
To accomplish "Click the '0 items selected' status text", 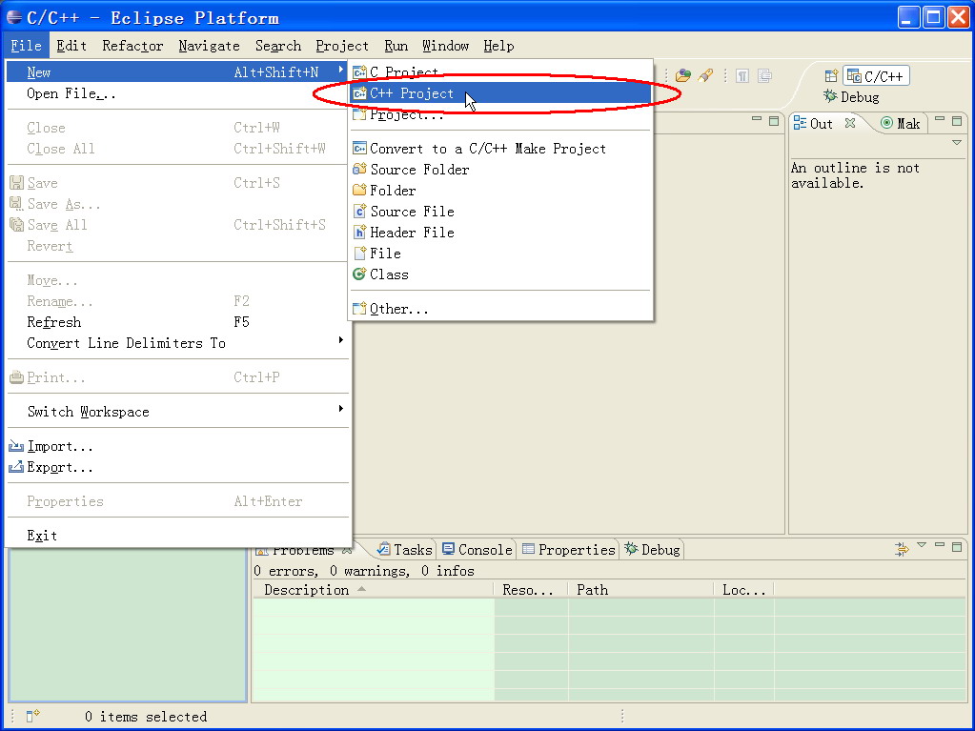I will coord(146,717).
